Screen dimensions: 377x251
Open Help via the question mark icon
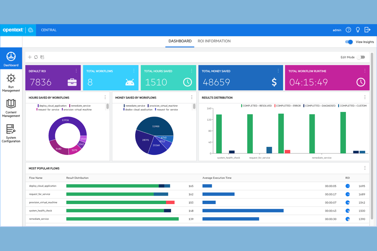(x=348, y=30)
